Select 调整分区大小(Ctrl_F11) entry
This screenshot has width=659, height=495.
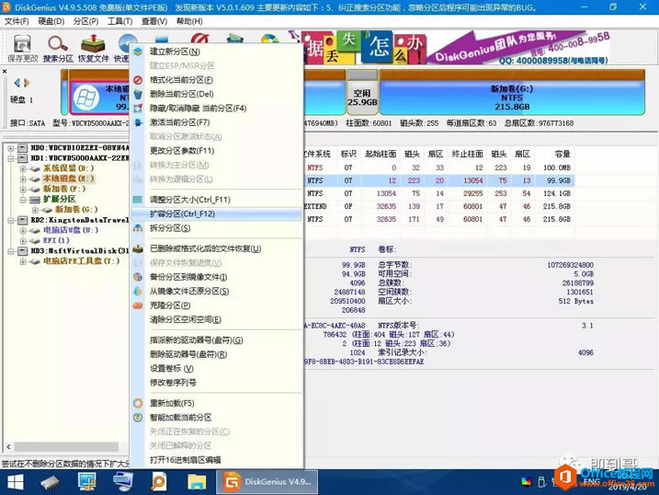(x=190, y=200)
